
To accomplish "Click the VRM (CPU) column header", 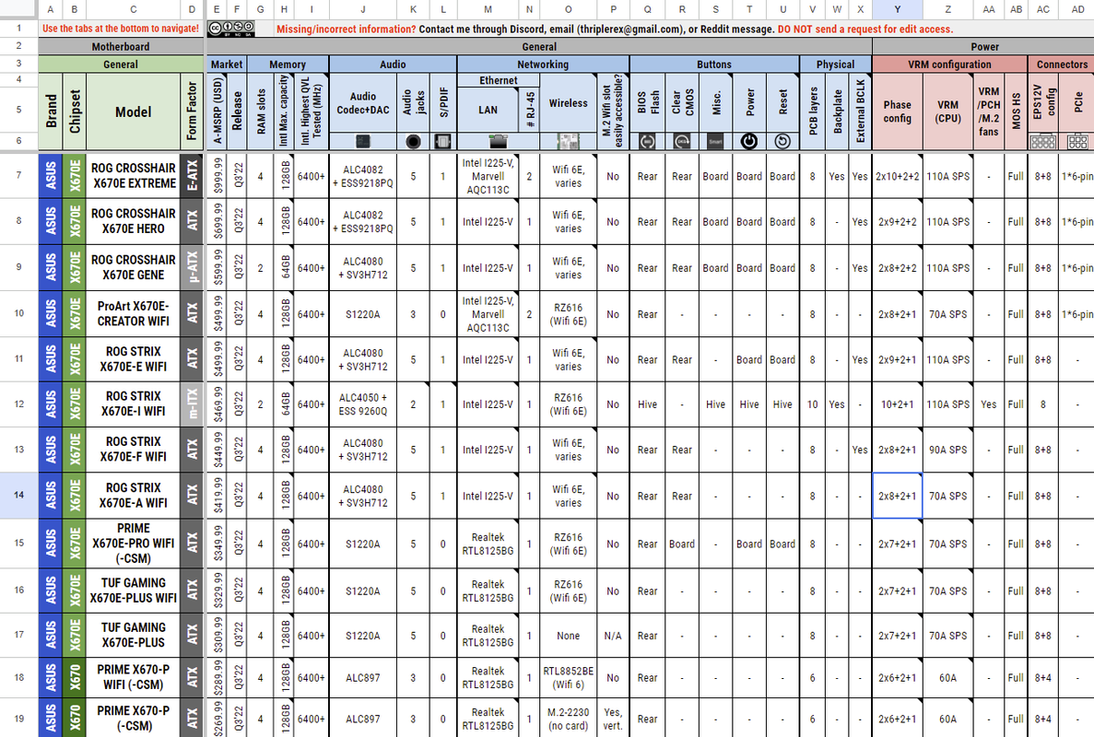I will tap(947, 111).
